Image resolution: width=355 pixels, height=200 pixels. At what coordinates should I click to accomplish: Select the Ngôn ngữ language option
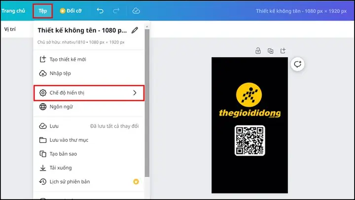point(89,107)
